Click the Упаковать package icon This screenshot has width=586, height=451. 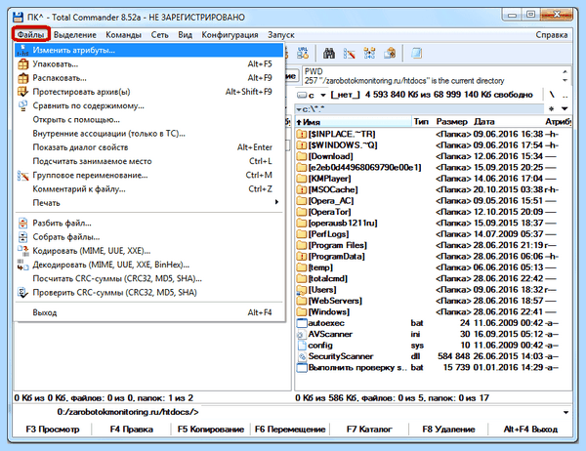coord(23,64)
